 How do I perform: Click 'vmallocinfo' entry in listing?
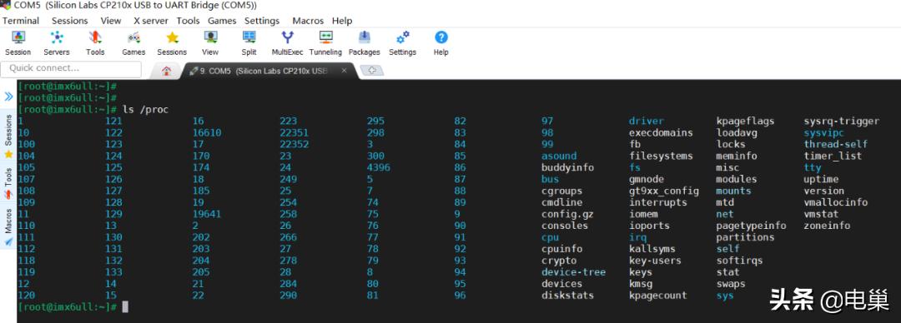tap(835, 202)
